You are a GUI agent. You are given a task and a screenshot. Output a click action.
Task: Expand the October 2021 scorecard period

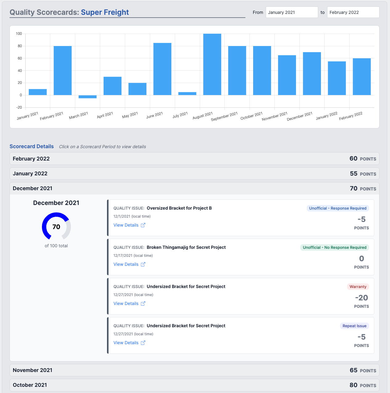click(195, 385)
